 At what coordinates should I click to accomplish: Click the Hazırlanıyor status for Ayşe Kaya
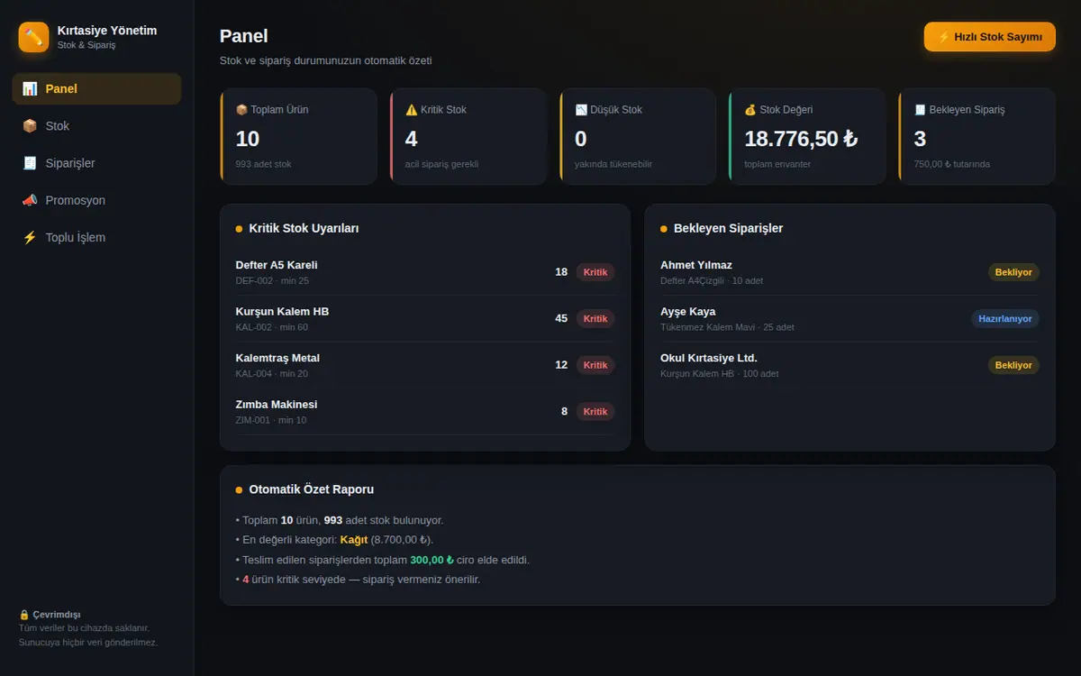pyautogui.click(x=1005, y=318)
